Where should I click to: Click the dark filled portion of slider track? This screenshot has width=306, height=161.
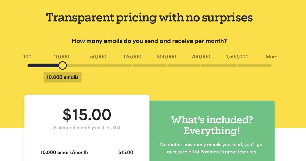(x=43, y=66)
